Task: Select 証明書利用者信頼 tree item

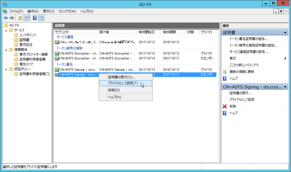Action: [x=32, y=59]
